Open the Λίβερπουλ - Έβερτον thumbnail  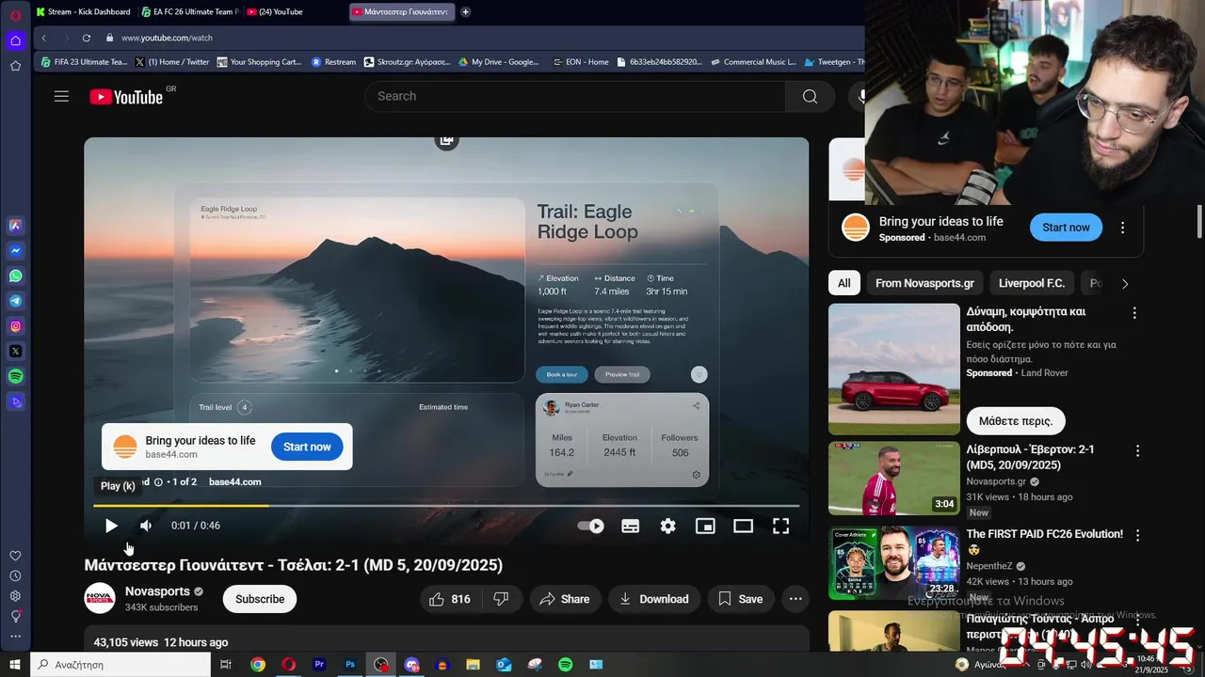click(894, 479)
